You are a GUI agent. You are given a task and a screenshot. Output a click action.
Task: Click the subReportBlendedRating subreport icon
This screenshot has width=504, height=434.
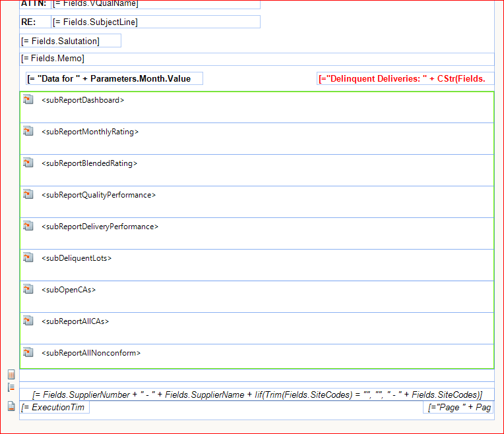point(28,163)
